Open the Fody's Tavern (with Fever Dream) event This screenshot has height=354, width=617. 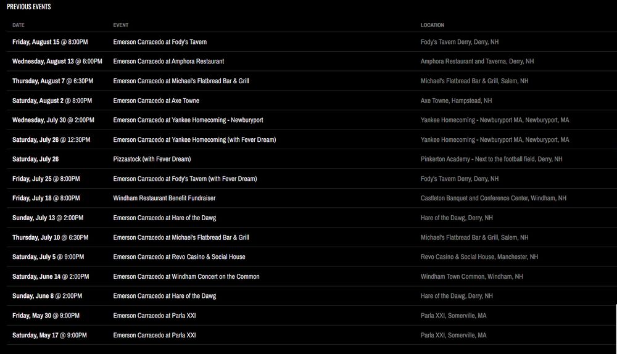184,179
